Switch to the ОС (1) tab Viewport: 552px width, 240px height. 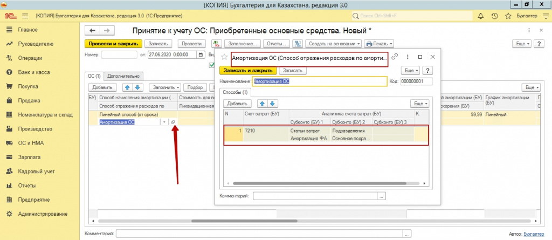pyautogui.click(x=94, y=76)
